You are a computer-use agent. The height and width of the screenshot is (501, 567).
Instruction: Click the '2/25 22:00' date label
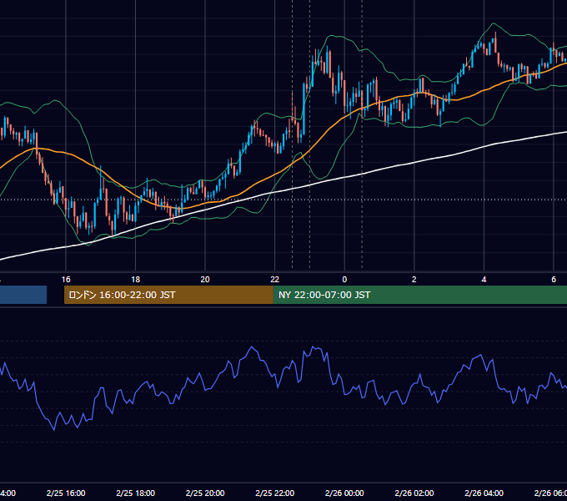pyautogui.click(x=275, y=493)
